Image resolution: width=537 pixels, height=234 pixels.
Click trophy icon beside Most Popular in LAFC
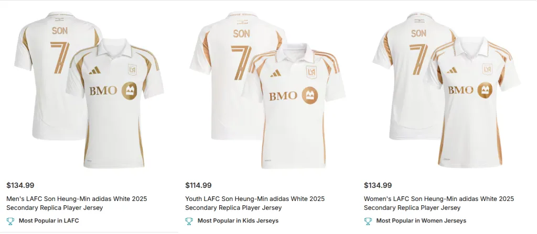[x=10, y=221]
